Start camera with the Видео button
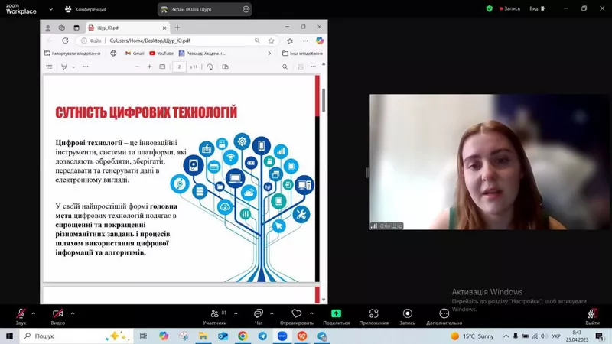 (58, 316)
